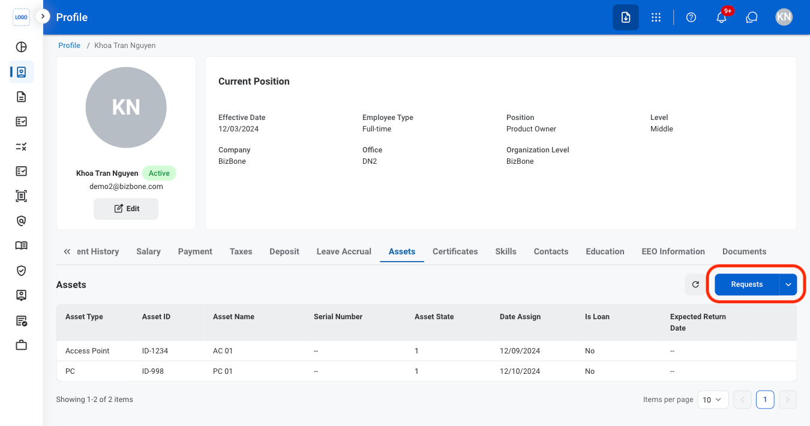810x426 pixels.
Task: Open the profile badge icon in sidebar
Action: (22, 72)
